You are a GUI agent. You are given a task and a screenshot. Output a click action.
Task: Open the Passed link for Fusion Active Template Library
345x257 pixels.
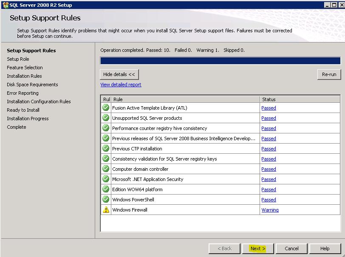click(269, 108)
